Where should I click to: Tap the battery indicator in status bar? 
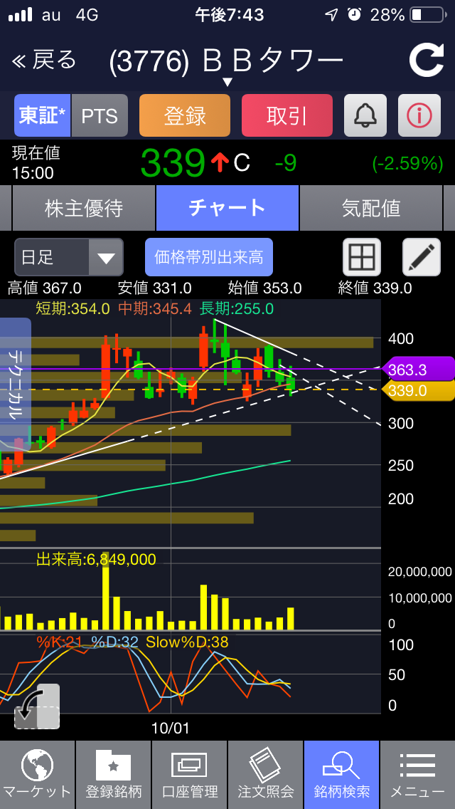pos(428,15)
